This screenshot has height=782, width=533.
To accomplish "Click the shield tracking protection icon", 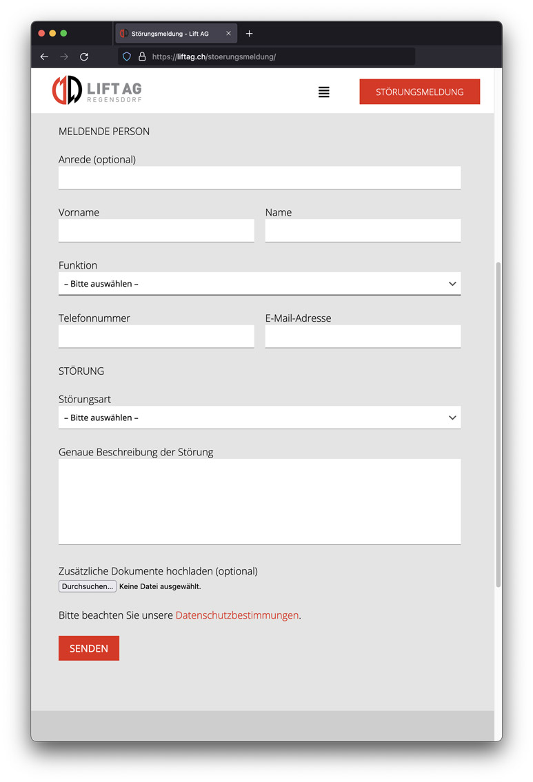I will [x=127, y=57].
